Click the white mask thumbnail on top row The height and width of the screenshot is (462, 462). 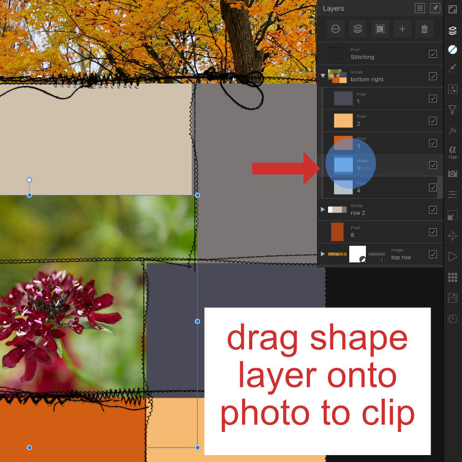[x=358, y=254]
